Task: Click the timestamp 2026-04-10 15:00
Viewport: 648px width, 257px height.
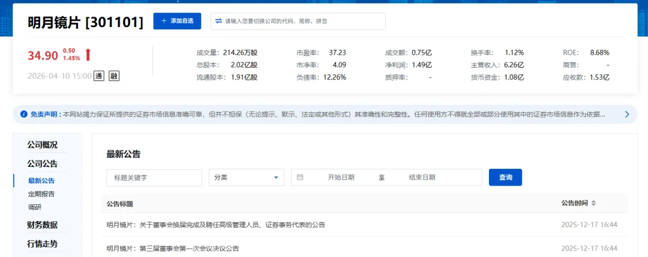Action: pos(59,76)
